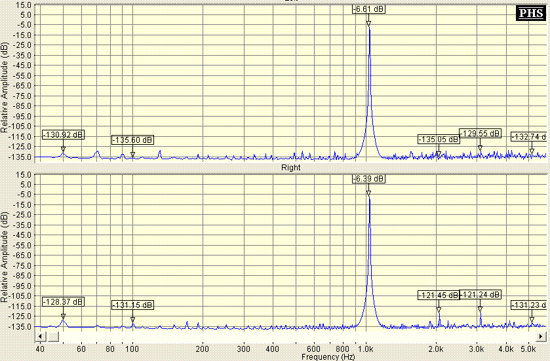This screenshot has height=361, width=550.
Task: Click the "100" frequency axis value
Action: tap(132, 349)
